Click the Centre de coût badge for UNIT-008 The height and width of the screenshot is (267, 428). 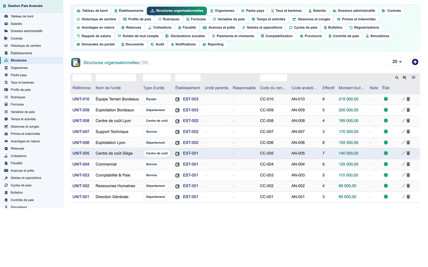coord(157,121)
